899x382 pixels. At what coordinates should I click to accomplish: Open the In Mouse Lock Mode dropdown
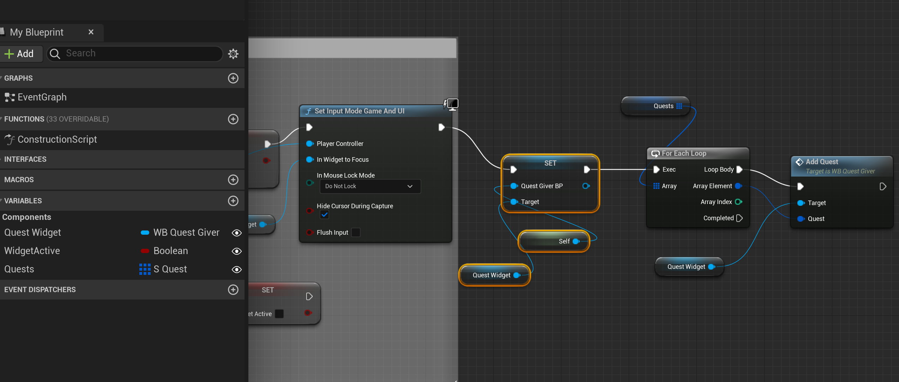[x=370, y=186]
